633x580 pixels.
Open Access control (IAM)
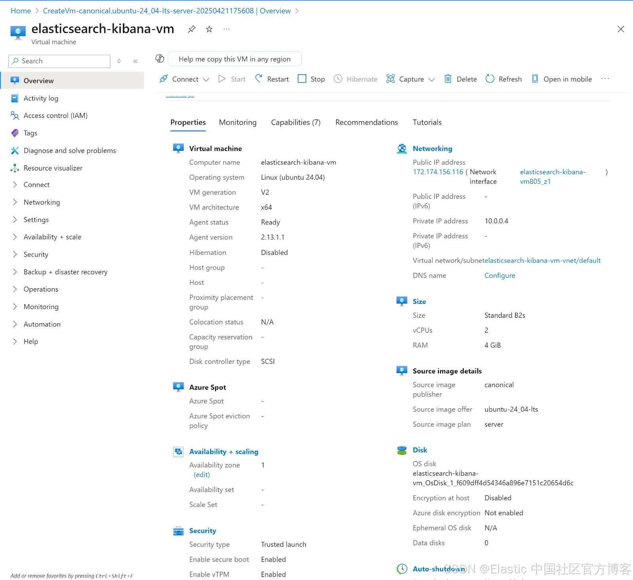(x=55, y=116)
